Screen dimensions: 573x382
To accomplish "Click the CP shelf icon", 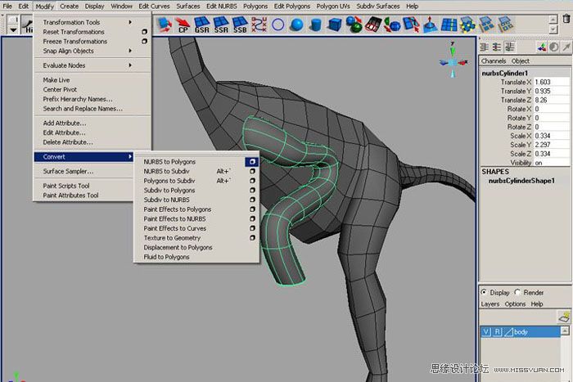I will tap(182, 25).
